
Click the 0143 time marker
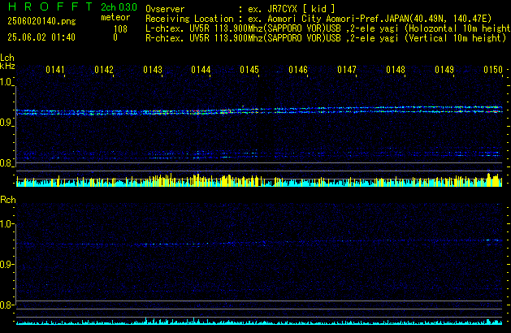pos(153,70)
